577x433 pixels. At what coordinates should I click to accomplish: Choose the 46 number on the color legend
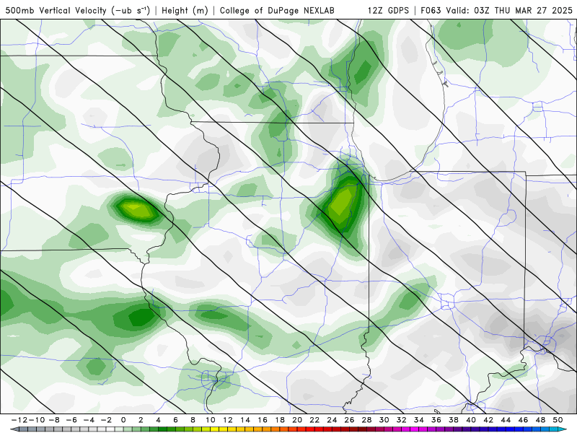[523, 420]
